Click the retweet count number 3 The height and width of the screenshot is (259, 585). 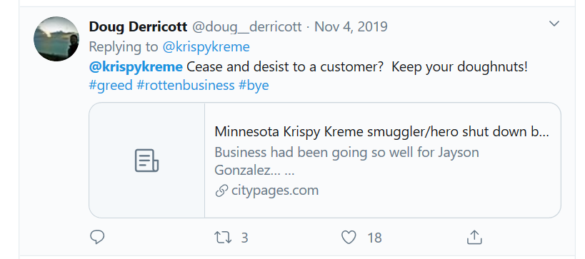(x=244, y=238)
